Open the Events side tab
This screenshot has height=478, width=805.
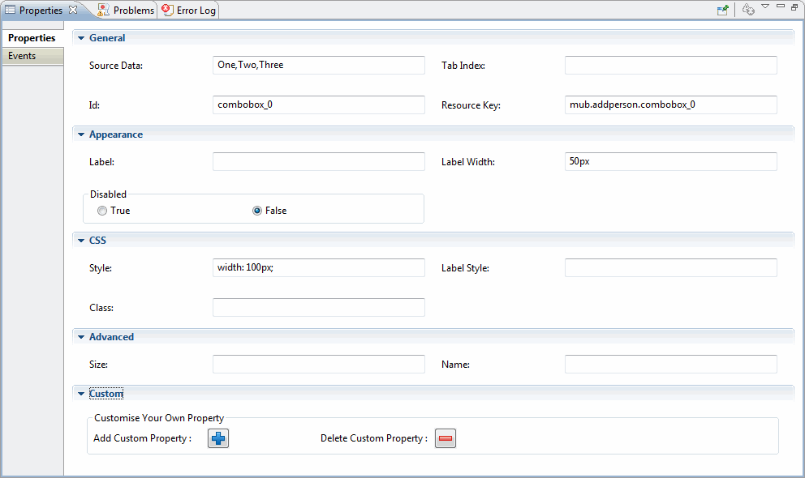coord(32,56)
